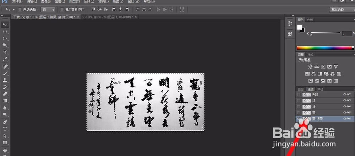Switch to the 路径 panel tab

(x=320, y=89)
